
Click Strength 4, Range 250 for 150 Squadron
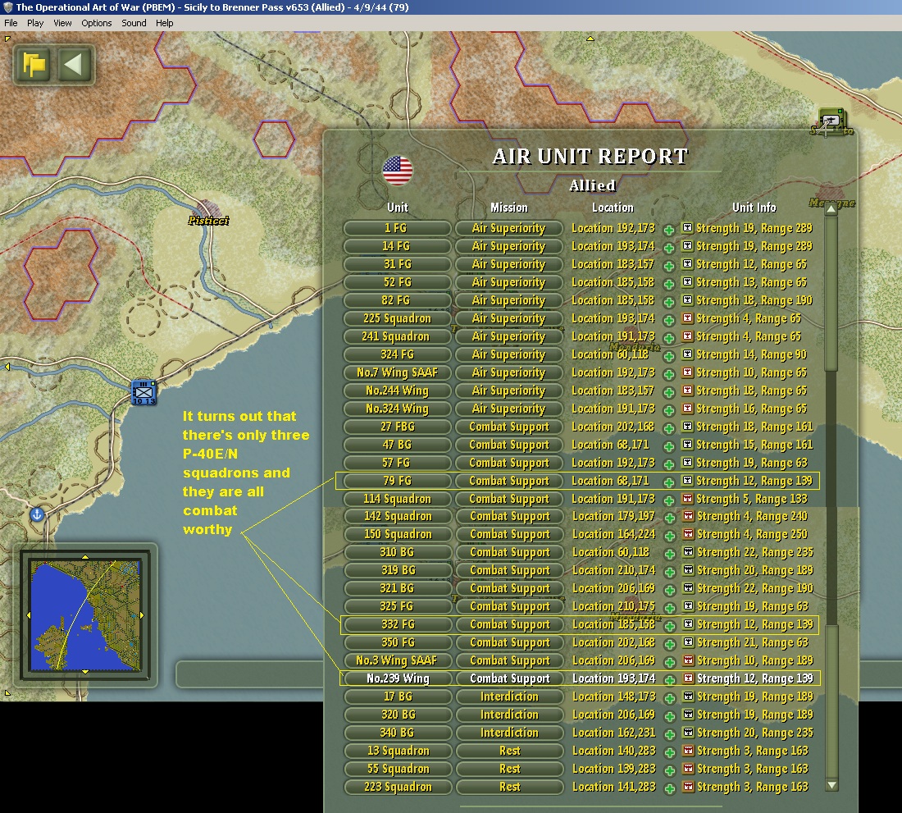click(752, 535)
